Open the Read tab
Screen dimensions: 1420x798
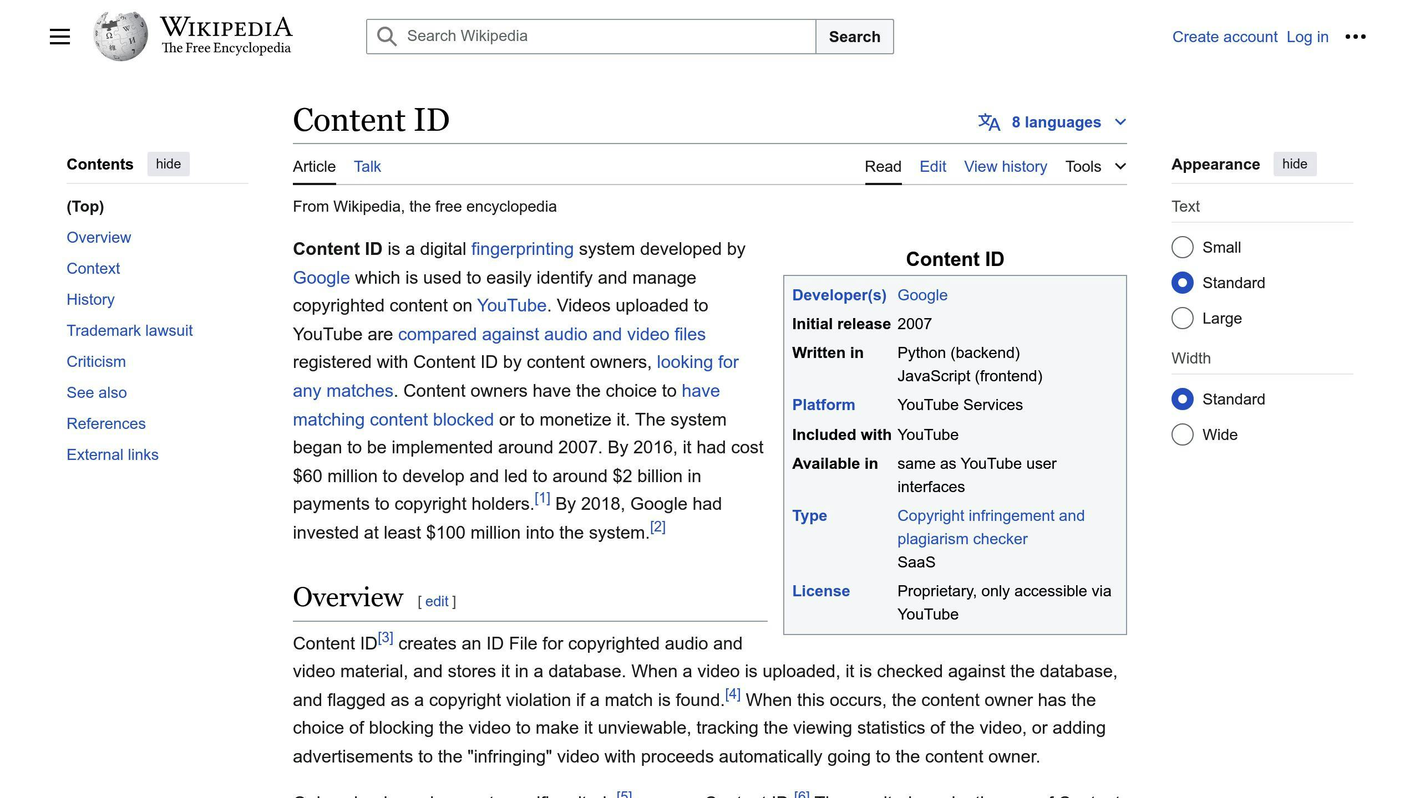[883, 166]
